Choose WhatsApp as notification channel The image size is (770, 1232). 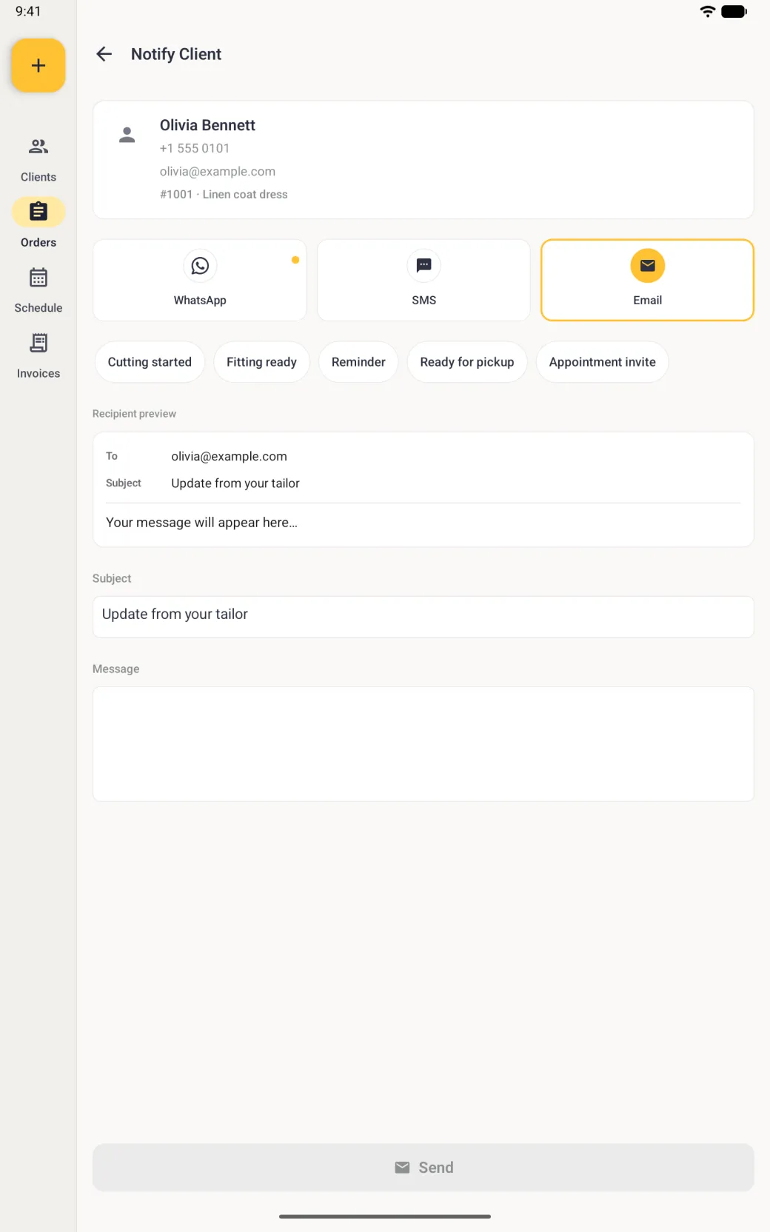[200, 280]
